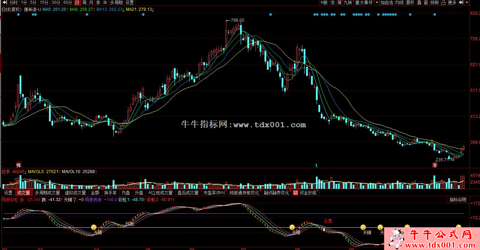
Task: Click the L2 资金抄底 indicator icon
Action: coord(296,193)
